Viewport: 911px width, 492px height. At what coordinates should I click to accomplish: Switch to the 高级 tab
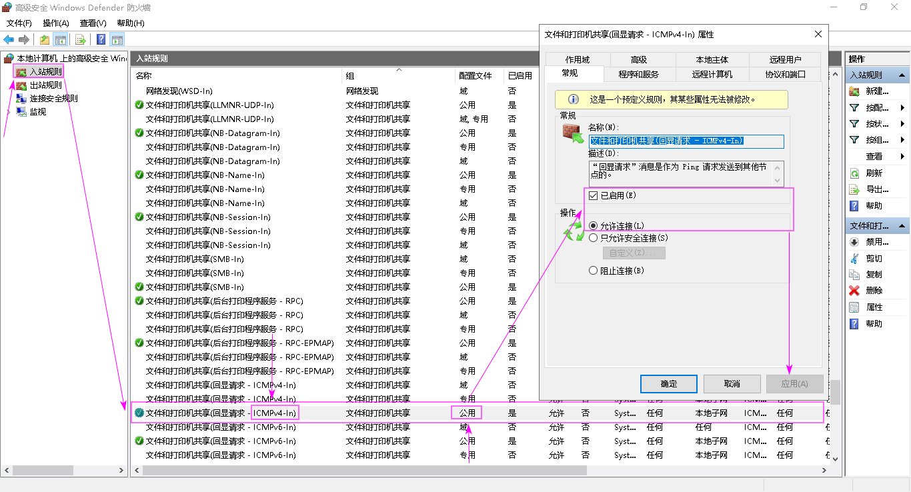tap(639, 59)
